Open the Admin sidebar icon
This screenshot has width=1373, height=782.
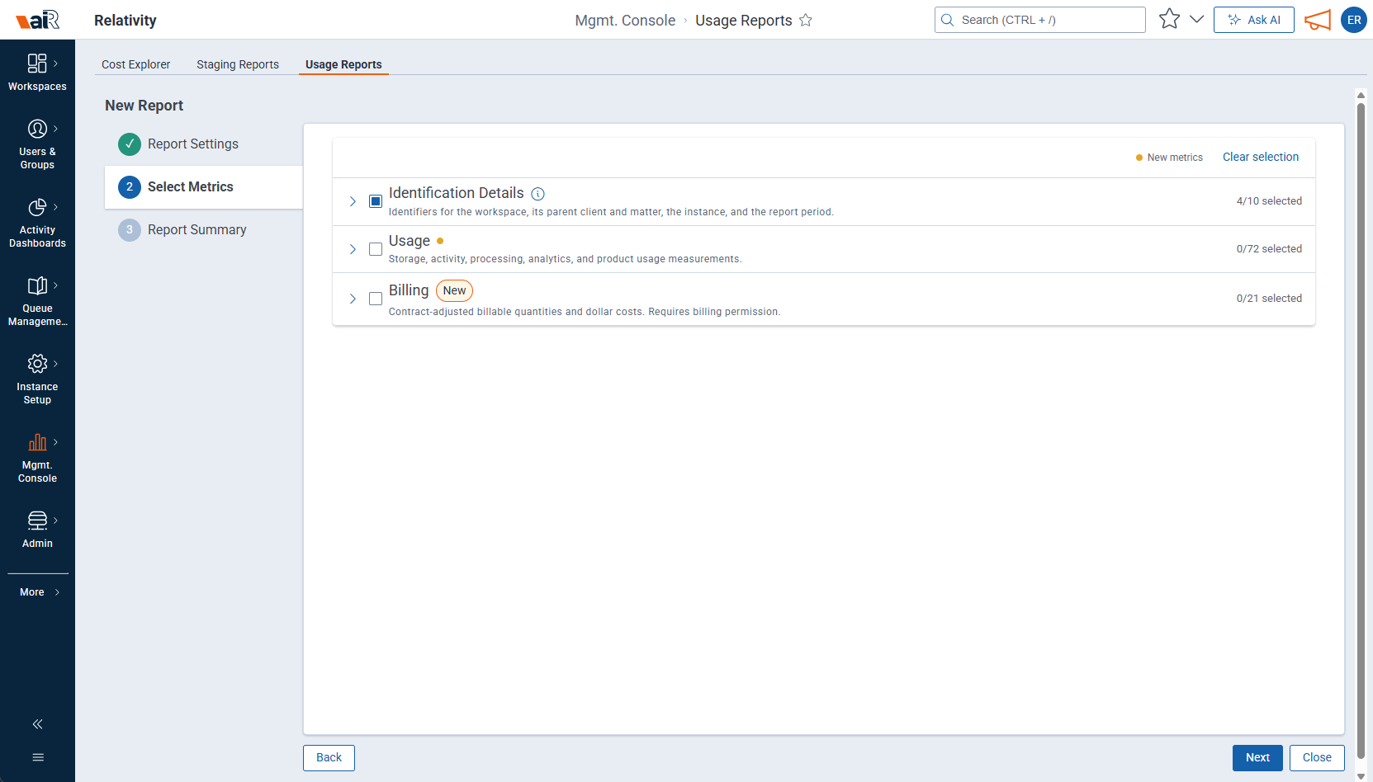[x=37, y=521]
